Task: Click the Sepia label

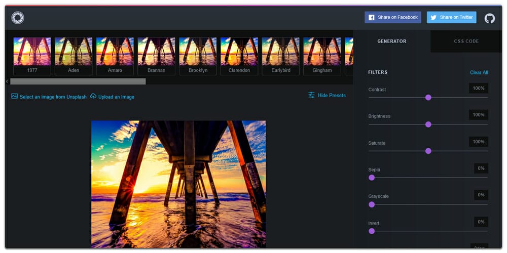Action: tap(374, 170)
